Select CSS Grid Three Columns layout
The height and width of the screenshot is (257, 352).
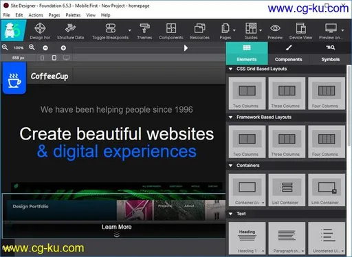pyautogui.click(x=287, y=93)
